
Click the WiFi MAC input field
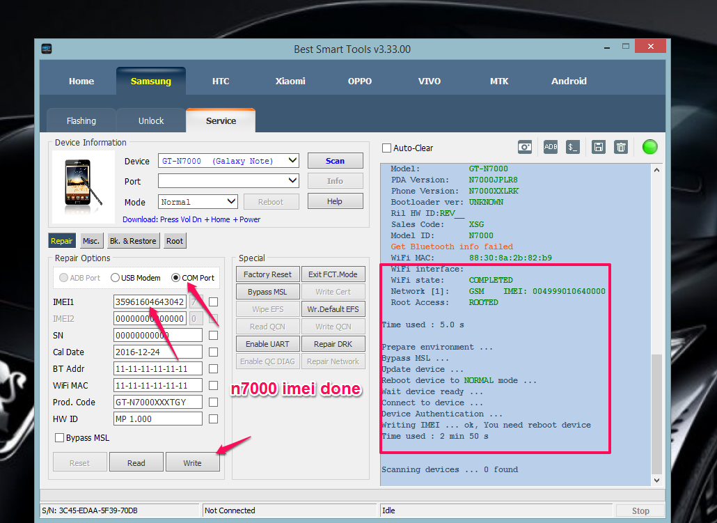coord(158,385)
